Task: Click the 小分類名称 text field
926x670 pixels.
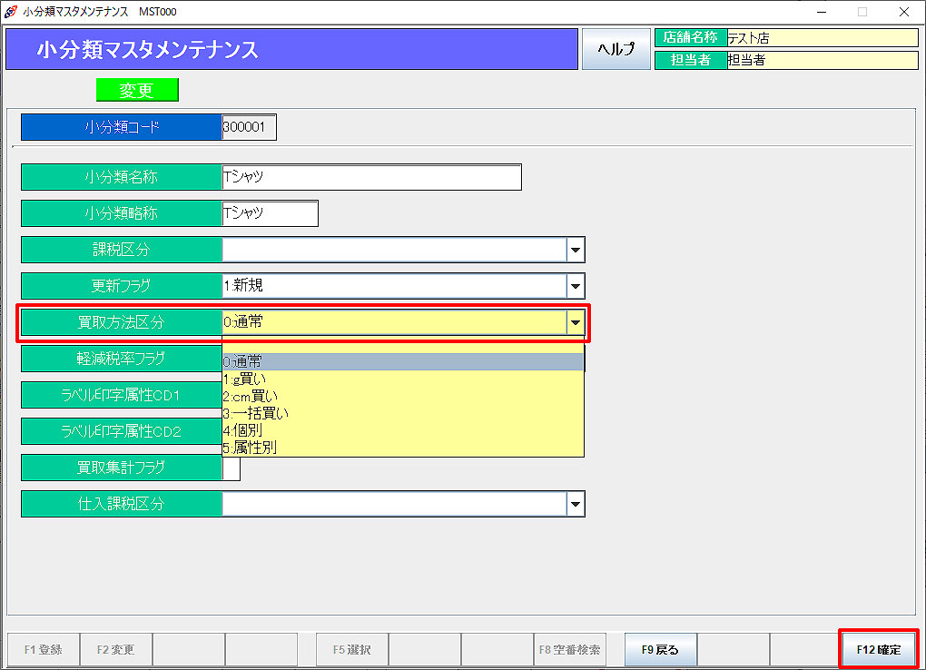Action: pyautogui.click(x=371, y=177)
